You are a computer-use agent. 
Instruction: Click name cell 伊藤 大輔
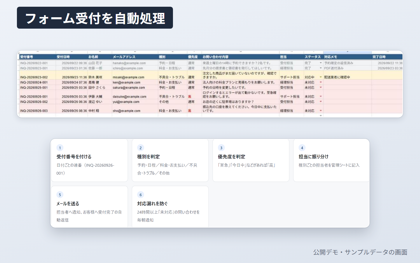(100, 94)
